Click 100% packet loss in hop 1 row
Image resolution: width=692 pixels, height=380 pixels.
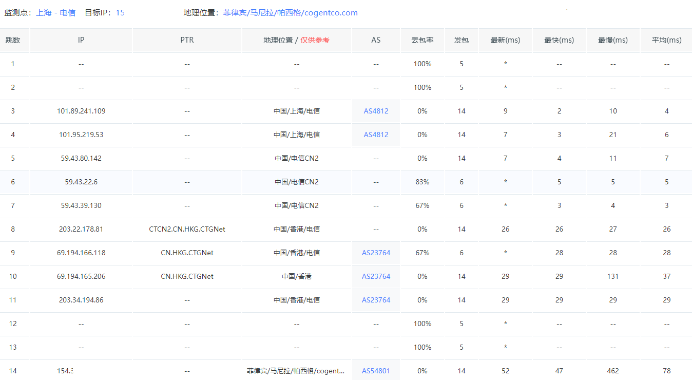[x=422, y=64]
